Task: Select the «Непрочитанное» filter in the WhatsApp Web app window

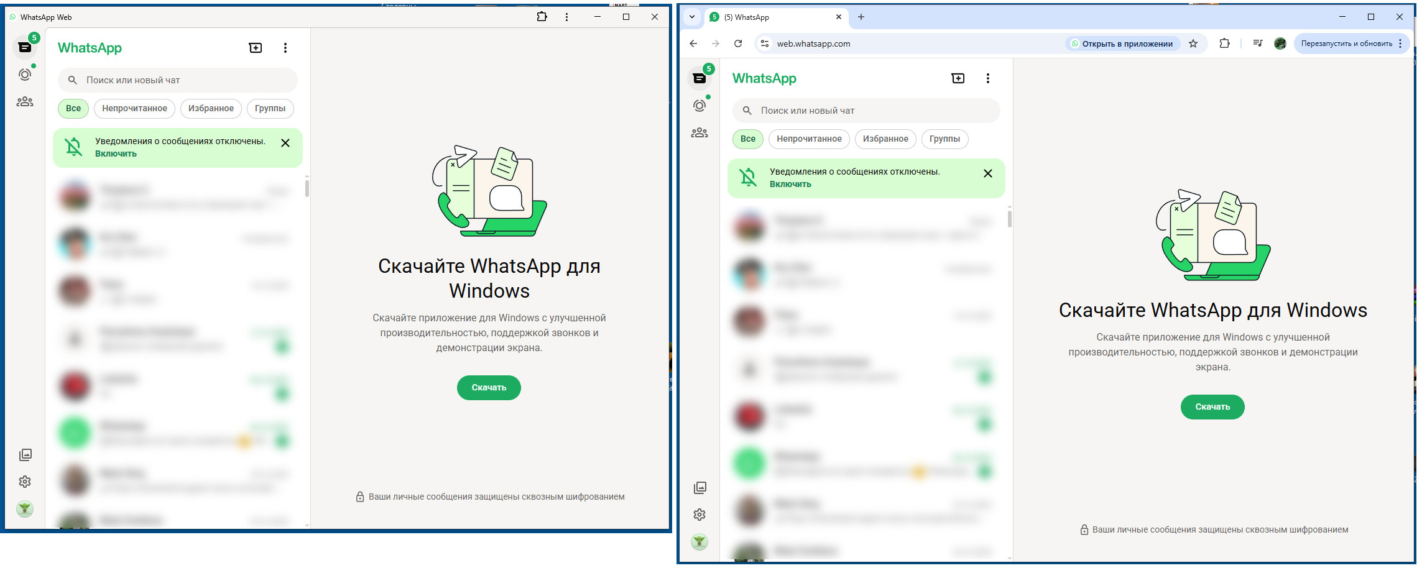Action: tap(134, 108)
